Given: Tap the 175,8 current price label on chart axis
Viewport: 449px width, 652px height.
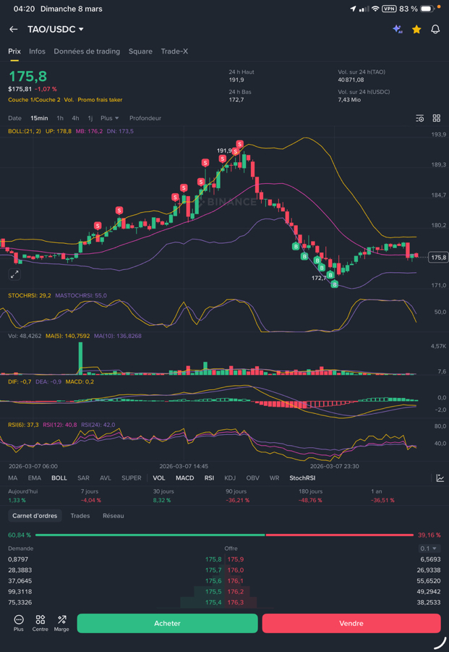Looking at the screenshot, I should coord(439,258).
